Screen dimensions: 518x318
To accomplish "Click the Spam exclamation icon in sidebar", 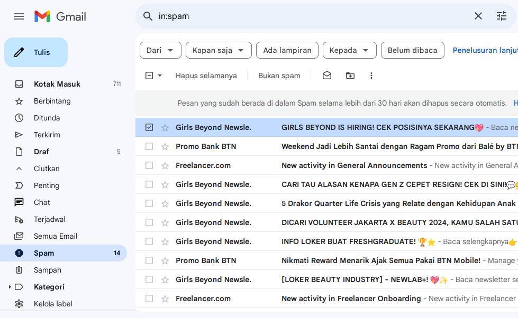I will point(19,253).
